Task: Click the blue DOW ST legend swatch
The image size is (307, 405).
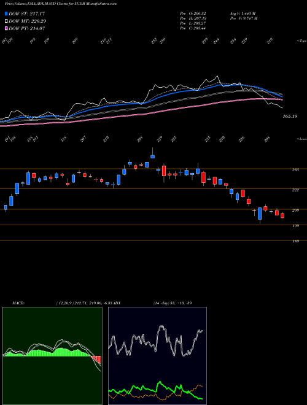Action: 6,13
